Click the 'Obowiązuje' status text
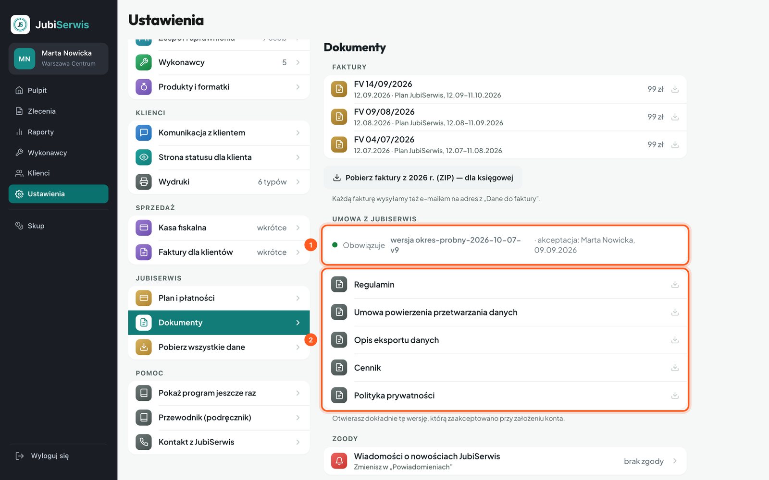This screenshot has width=769, height=480. 364,245
